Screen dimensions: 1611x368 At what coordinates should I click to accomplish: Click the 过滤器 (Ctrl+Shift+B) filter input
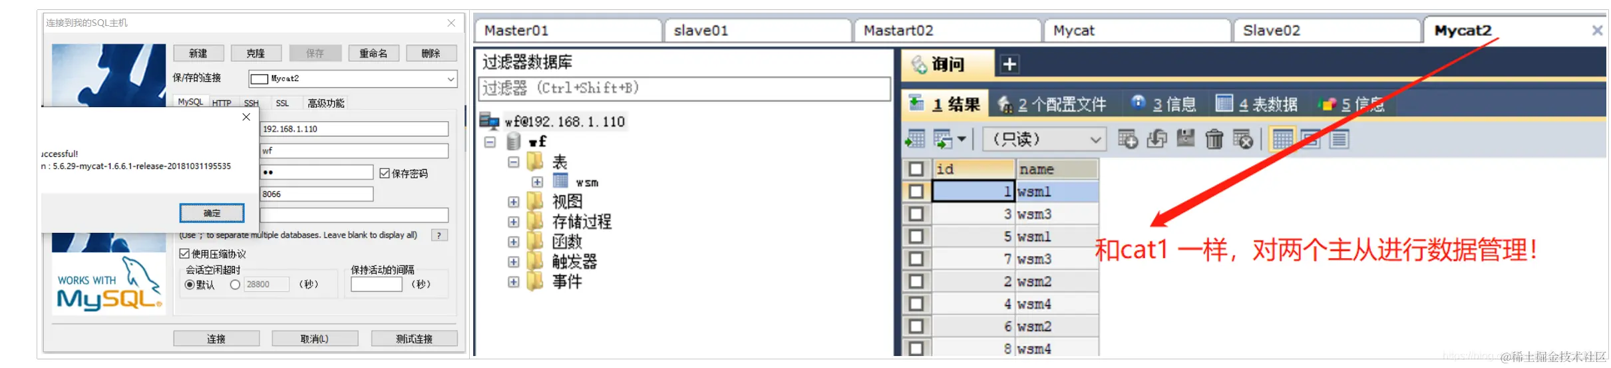point(684,89)
